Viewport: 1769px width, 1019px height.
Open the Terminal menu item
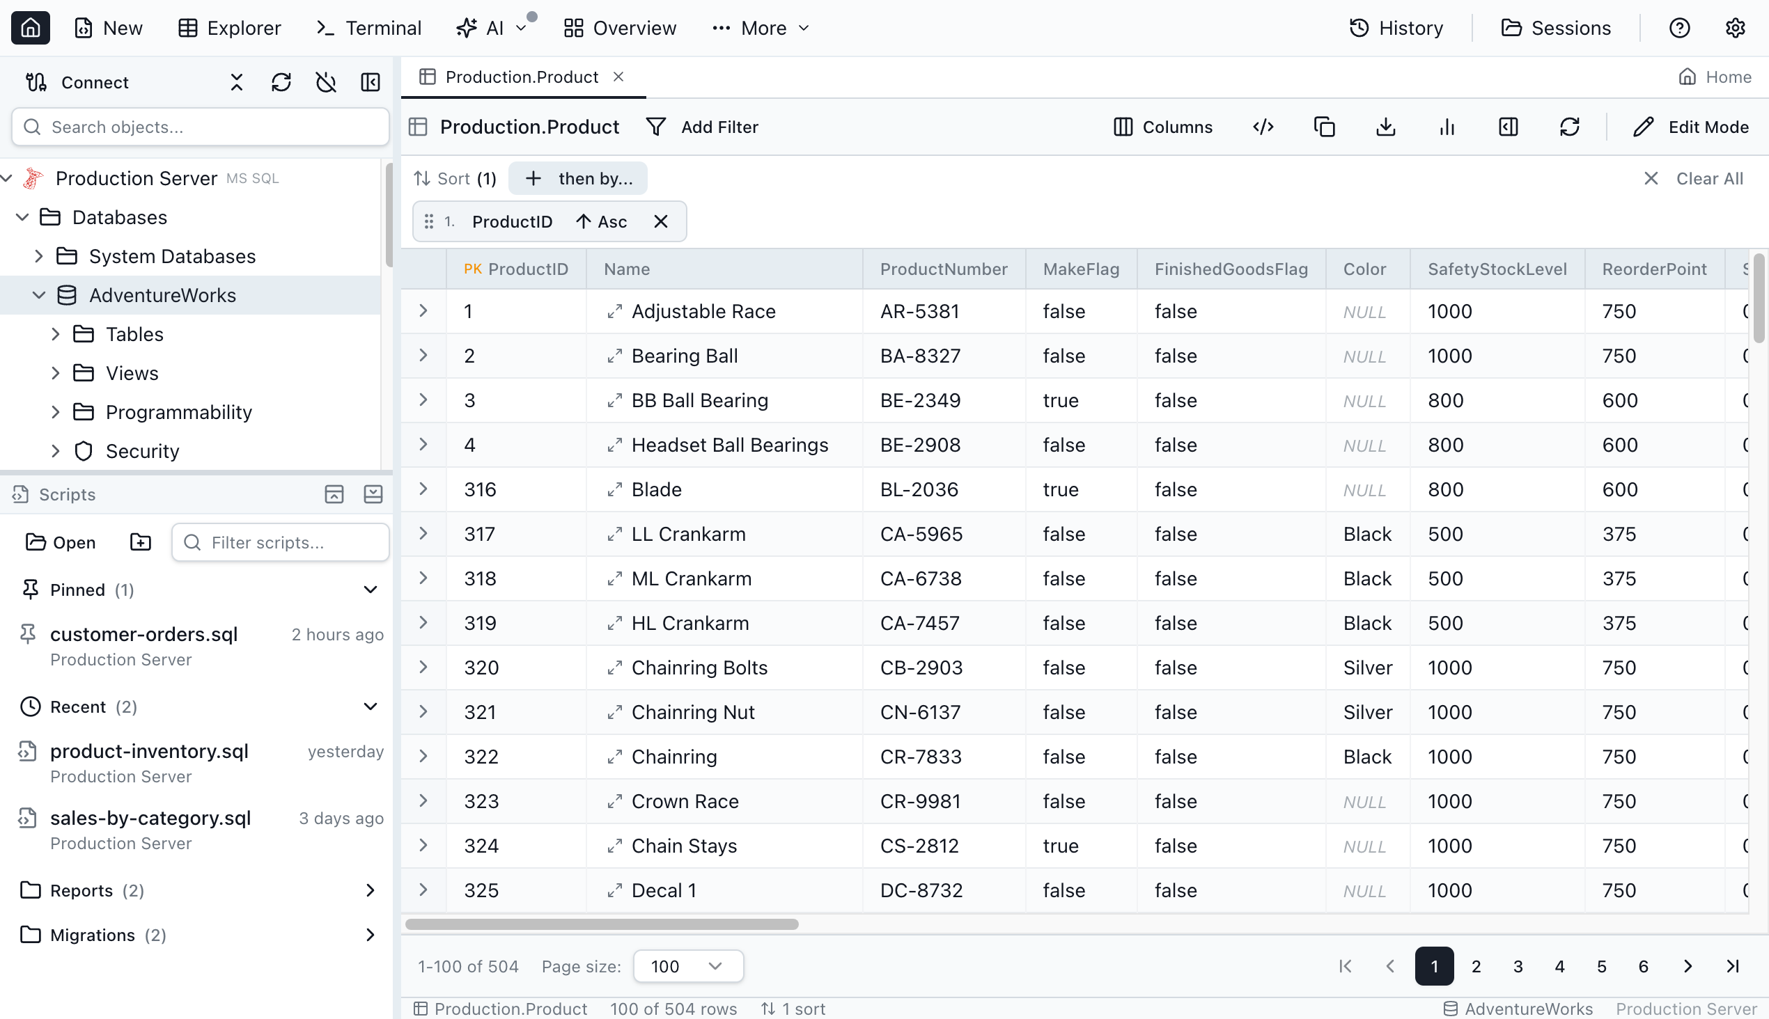click(368, 28)
